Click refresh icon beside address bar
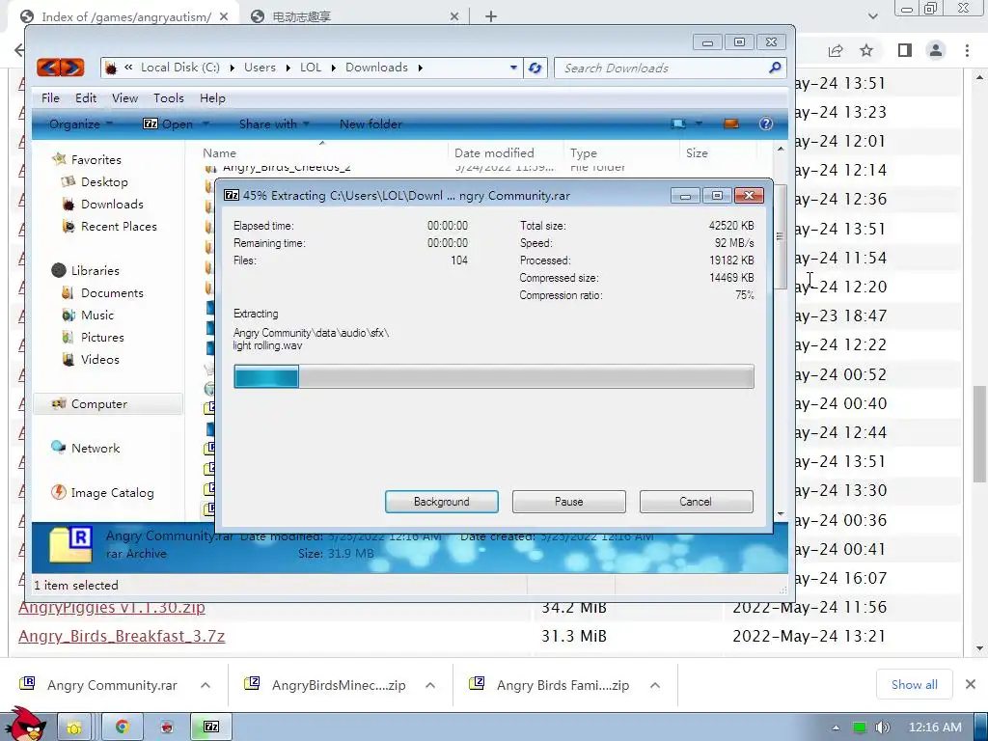This screenshot has width=988, height=741. coord(535,68)
